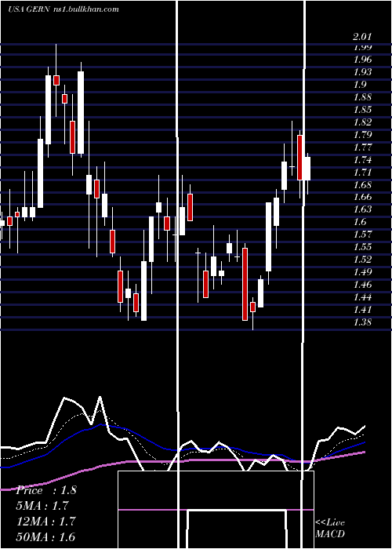Click the '12MA : 1.7' readout
392x549 pixels.
click(x=45, y=522)
